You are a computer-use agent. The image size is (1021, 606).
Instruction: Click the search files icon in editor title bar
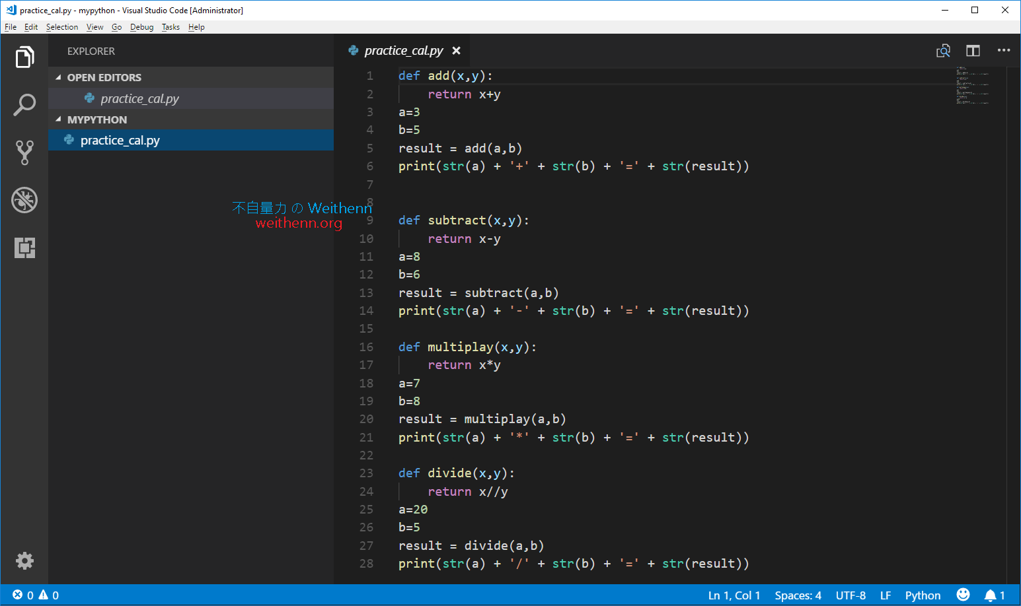point(944,50)
